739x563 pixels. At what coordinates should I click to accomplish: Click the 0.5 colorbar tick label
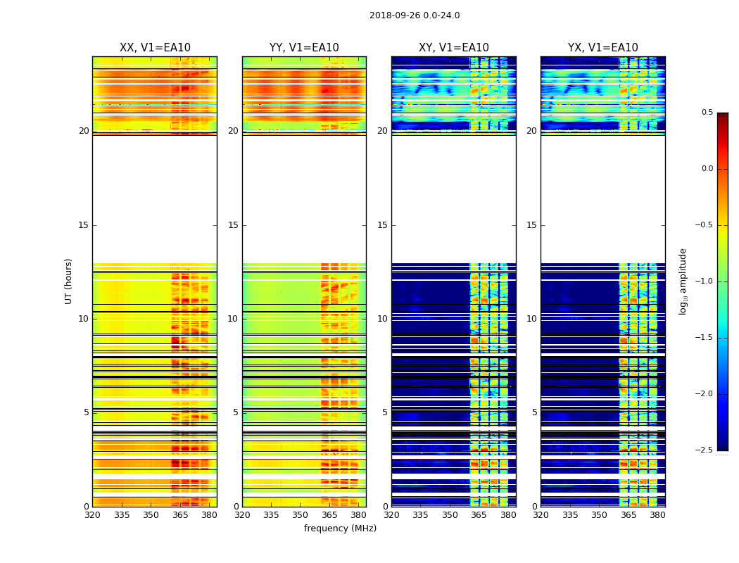tap(707, 112)
